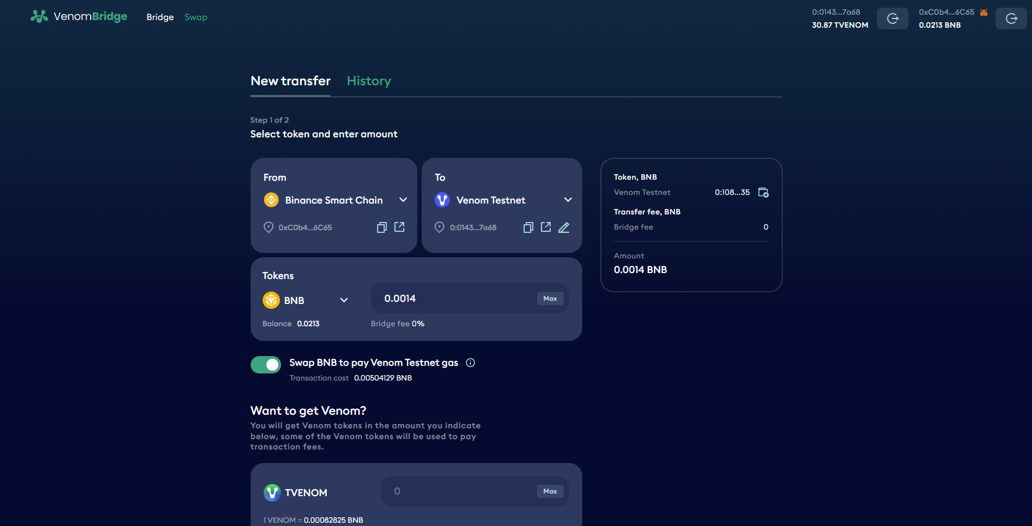
Task: Add BNB token to Venom wallet
Action: 763,193
